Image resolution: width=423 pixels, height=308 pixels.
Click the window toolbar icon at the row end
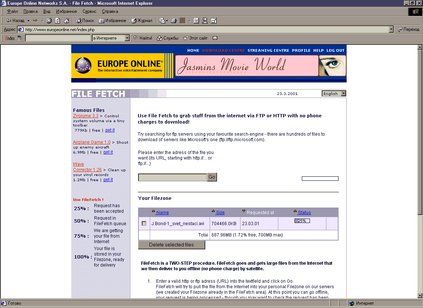click(214, 21)
